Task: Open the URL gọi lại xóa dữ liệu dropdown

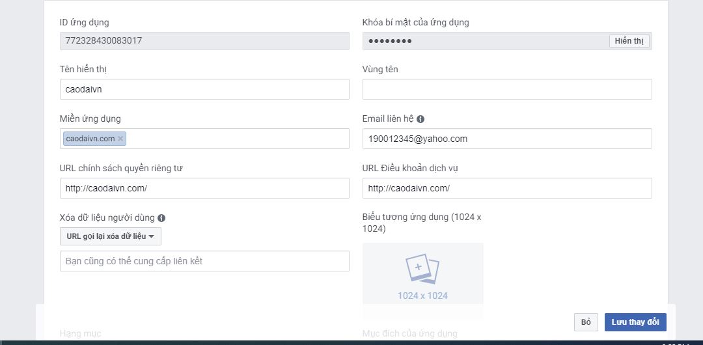Action: [110, 236]
